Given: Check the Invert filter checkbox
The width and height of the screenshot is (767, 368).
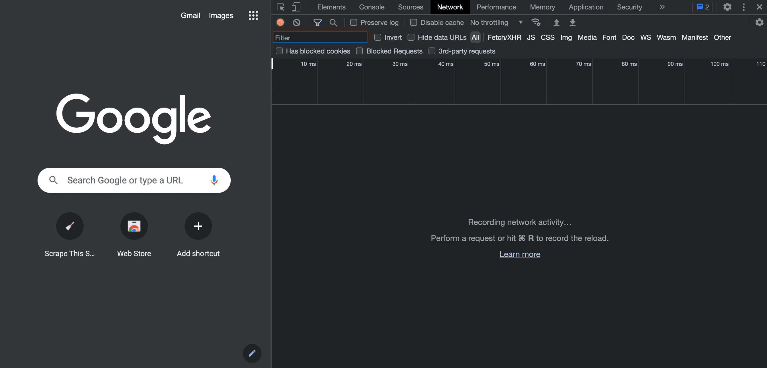Looking at the screenshot, I should coord(377,37).
